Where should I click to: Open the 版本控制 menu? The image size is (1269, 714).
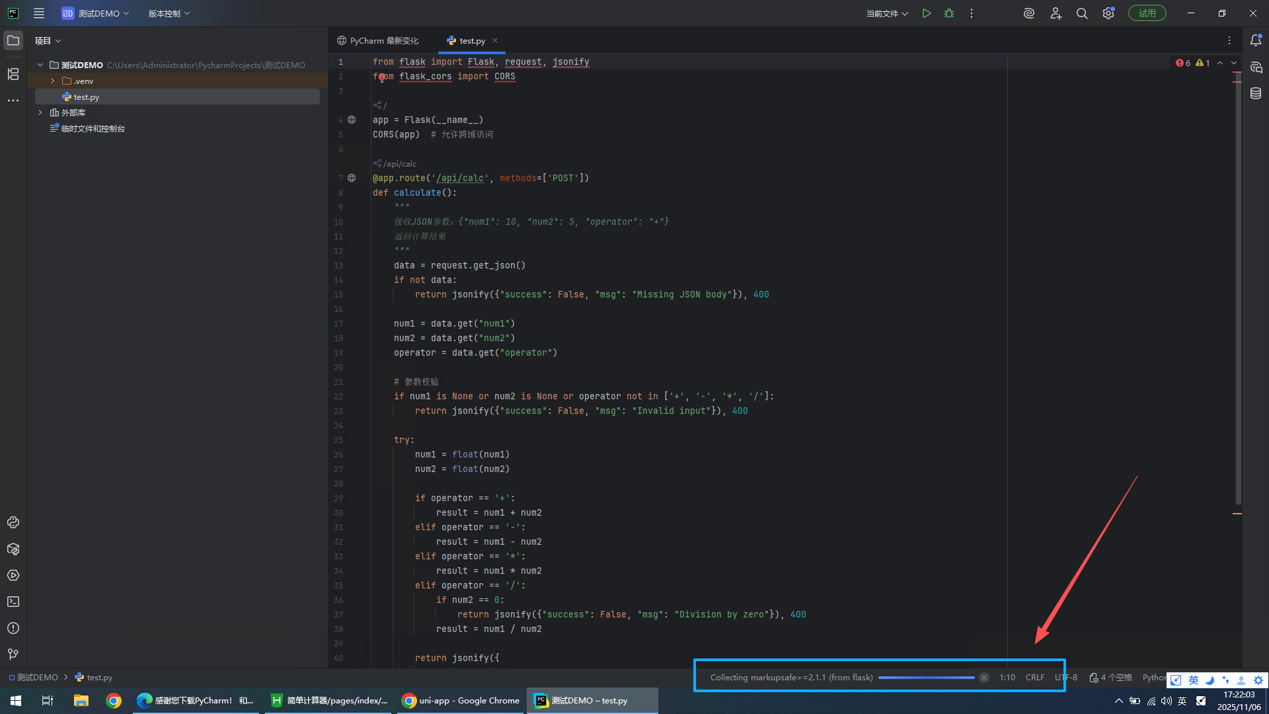coord(169,13)
